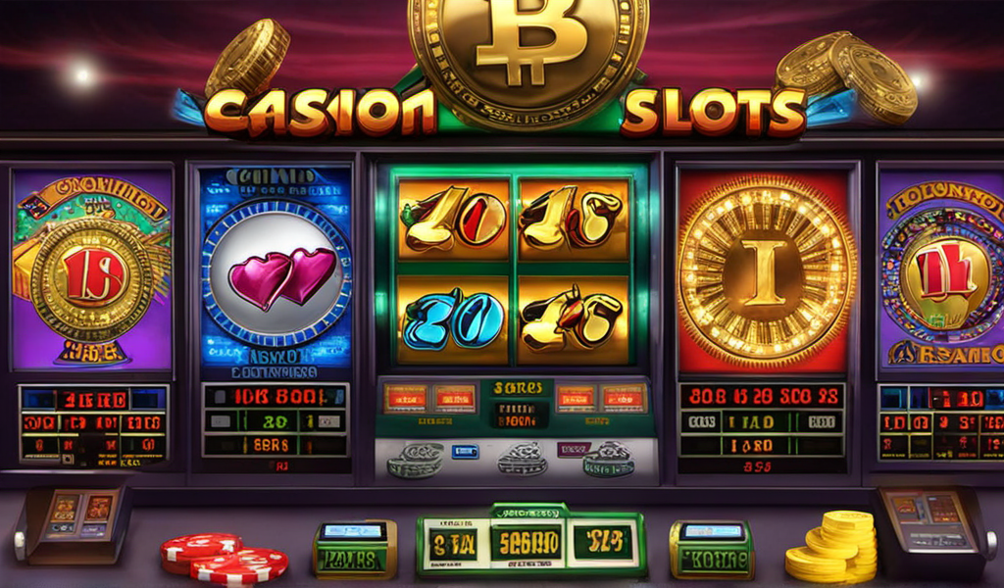The height and width of the screenshot is (588, 1004).
Task: Click the top-left reel symbol in green machine
Action: click(453, 220)
